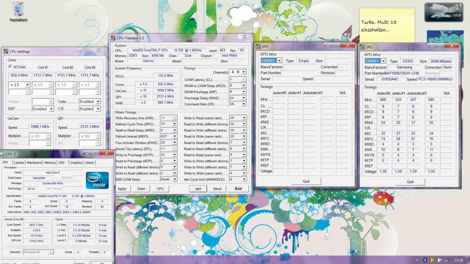Click the yellow tray icon with green checkmark
Viewport: 470px width, 264px height.
(432, 260)
